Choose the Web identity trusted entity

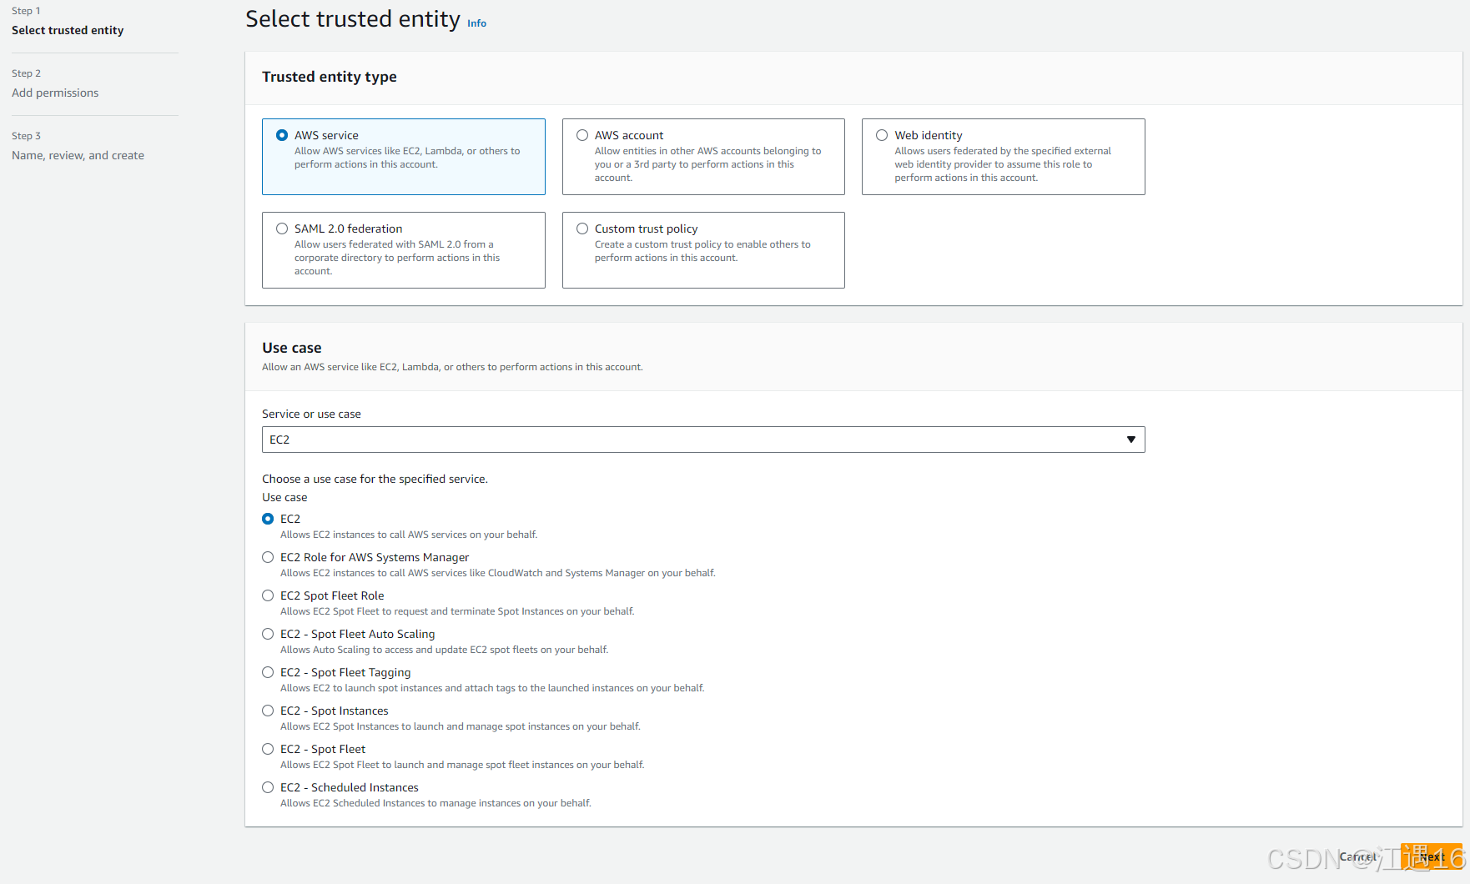882,134
